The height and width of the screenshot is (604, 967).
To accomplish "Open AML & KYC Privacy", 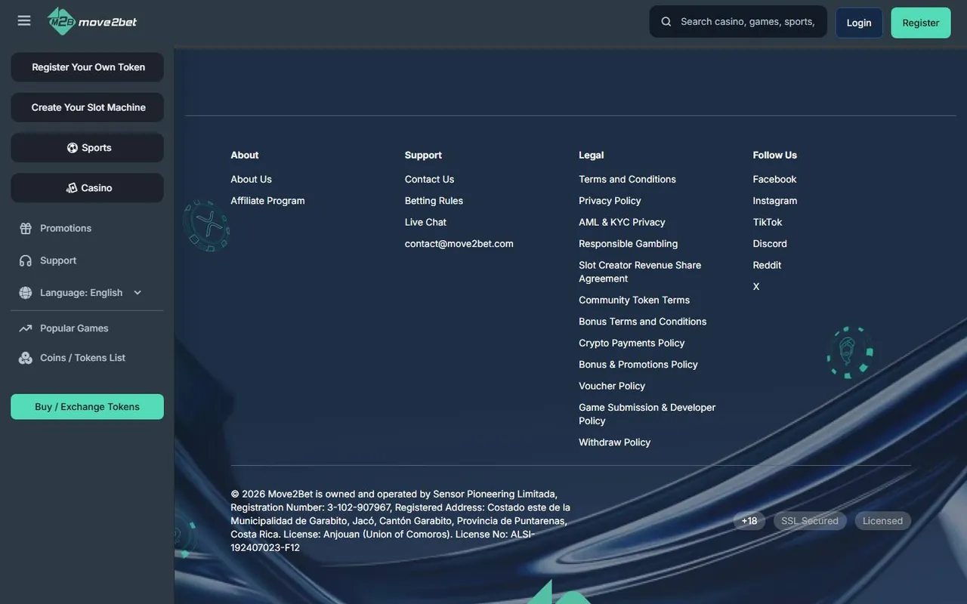I will pyautogui.click(x=622, y=223).
